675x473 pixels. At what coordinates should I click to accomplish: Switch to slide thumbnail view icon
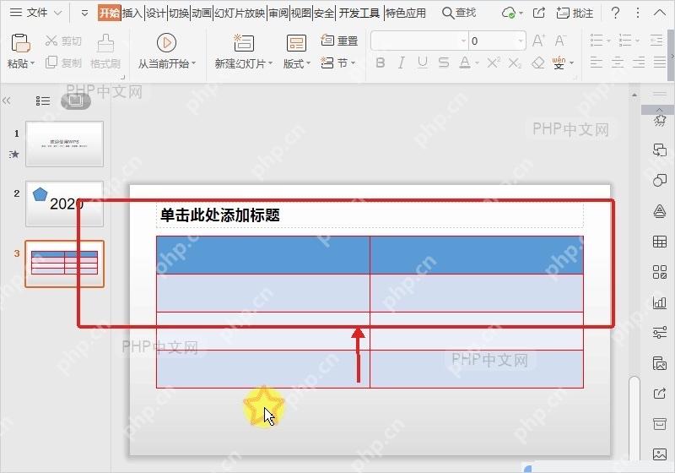pos(76,101)
